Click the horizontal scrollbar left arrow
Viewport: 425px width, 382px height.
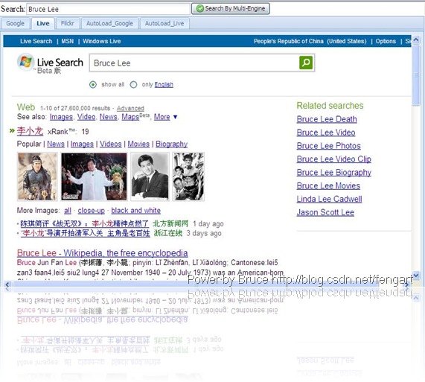(x=7, y=284)
